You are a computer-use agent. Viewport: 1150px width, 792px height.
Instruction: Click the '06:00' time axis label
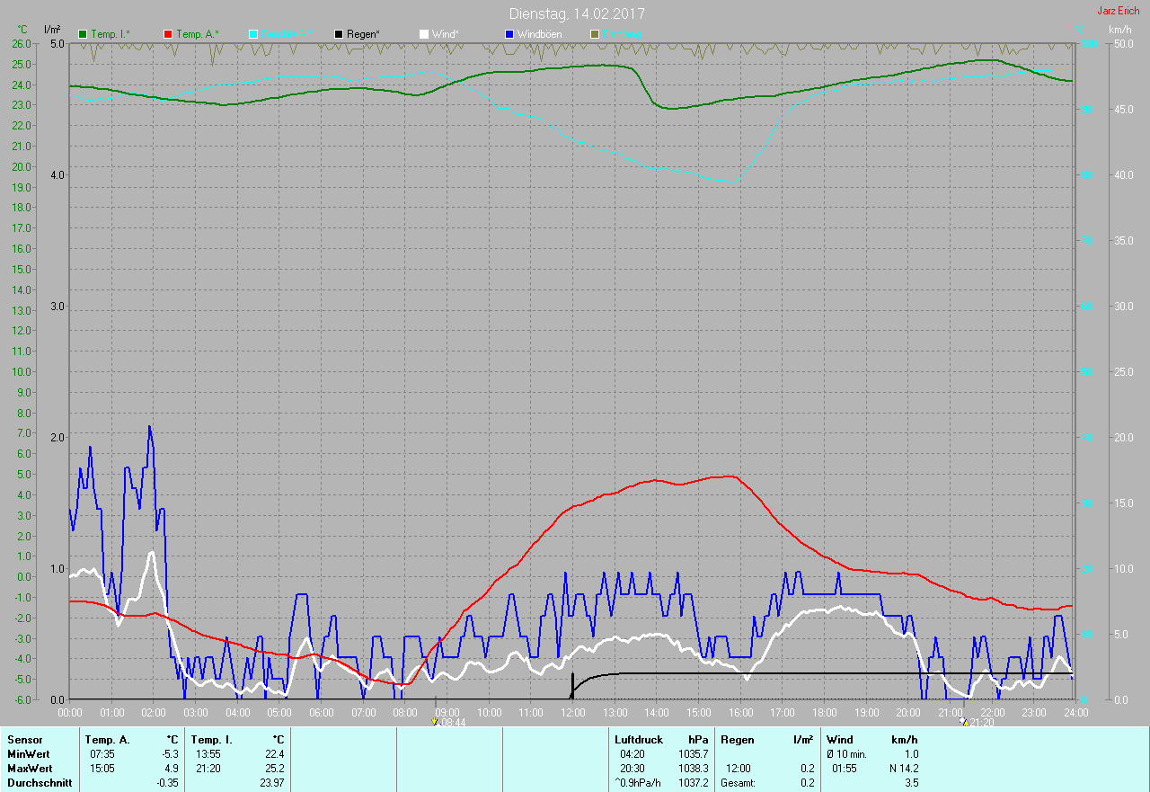pyautogui.click(x=322, y=712)
